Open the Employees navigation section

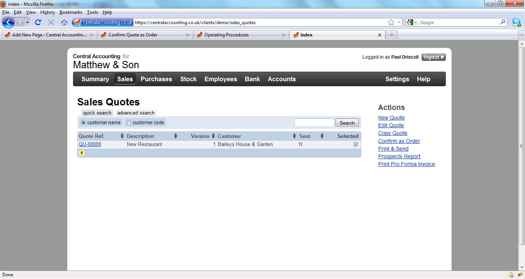221,79
